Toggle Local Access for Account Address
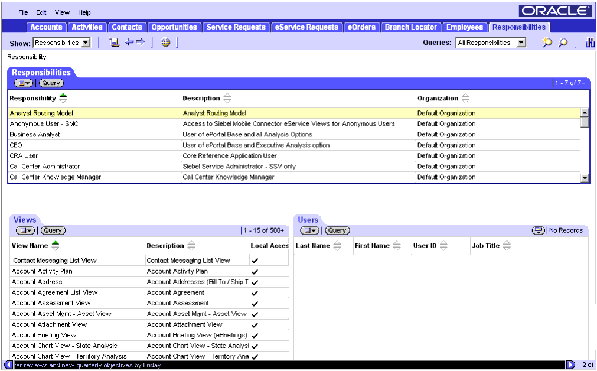The image size is (597, 371). [255, 282]
